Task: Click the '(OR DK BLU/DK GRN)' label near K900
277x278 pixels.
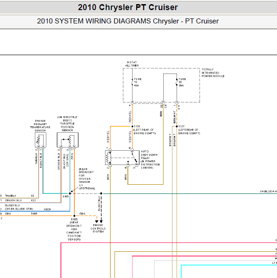Action: (x=19, y=209)
